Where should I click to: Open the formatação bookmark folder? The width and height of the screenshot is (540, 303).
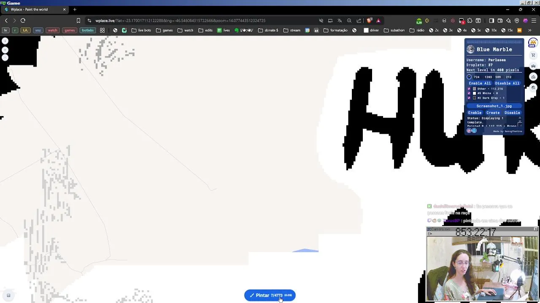335,30
